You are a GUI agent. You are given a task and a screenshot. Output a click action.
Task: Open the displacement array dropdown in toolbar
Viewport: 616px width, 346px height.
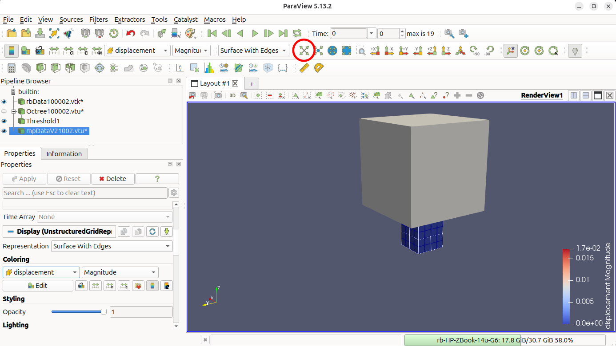pos(137,51)
